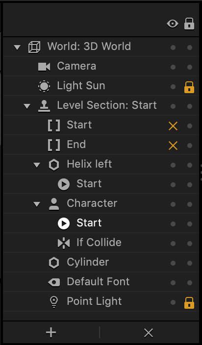This screenshot has height=345, width=202.
Task: Collapse the Character group
Action: [37, 204]
